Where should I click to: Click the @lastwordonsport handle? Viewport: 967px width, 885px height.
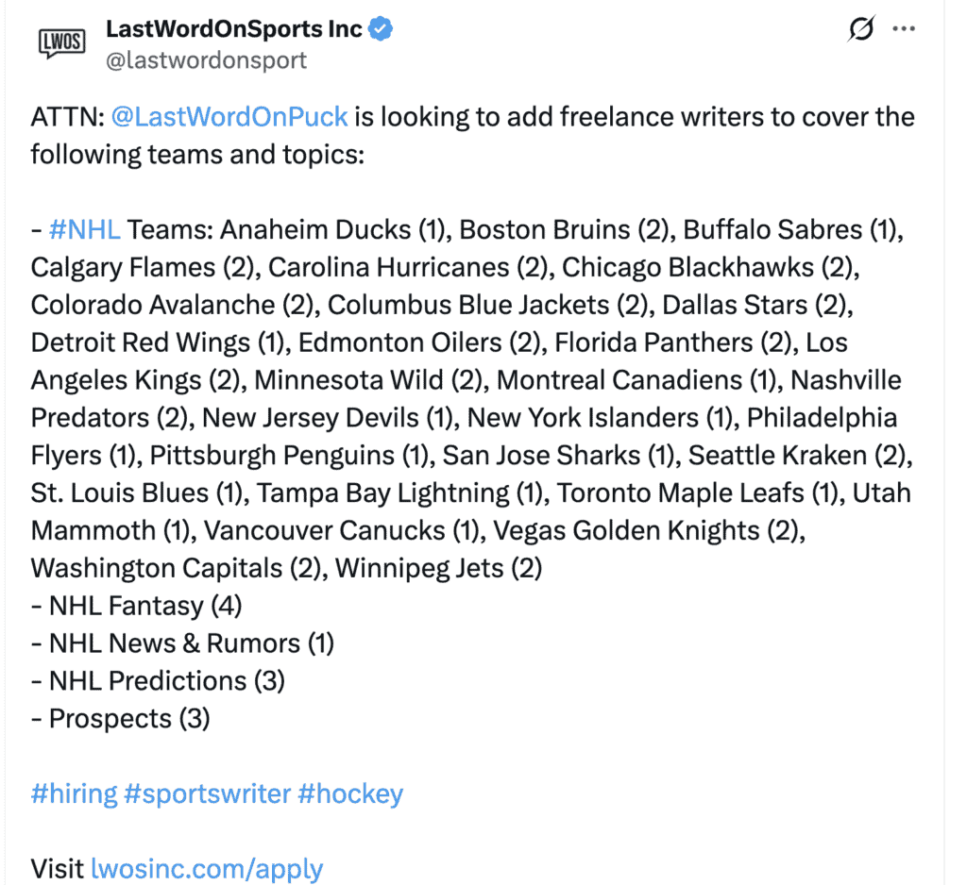tap(206, 60)
